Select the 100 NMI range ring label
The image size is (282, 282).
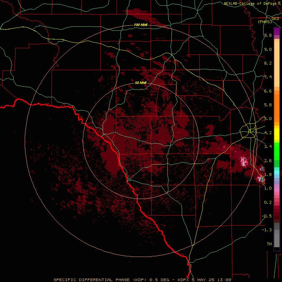(141, 25)
